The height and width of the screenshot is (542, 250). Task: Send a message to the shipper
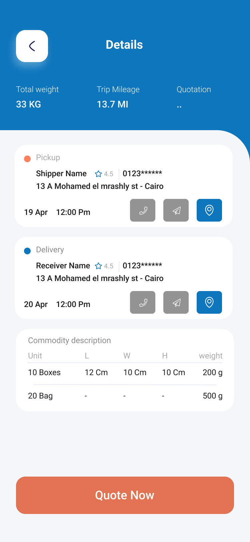[176, 210]
